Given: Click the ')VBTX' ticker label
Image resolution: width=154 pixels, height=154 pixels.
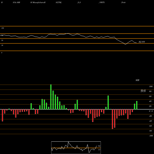Looking at the screenshot, I should [102, 2].
